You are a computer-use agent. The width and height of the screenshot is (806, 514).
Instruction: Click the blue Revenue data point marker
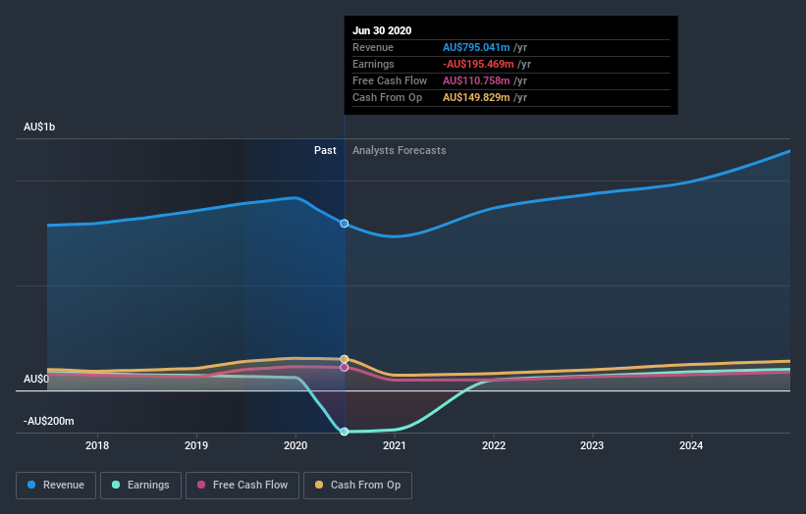pyautogui.click(x=345, y=224)
